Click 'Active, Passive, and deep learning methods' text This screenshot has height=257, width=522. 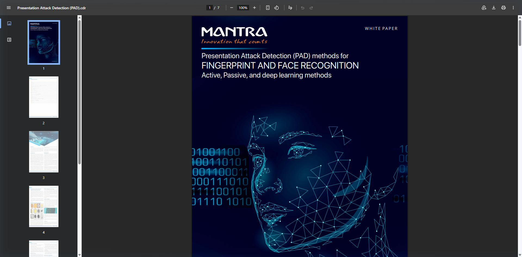[x=266, y=75]
